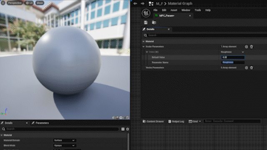Select the cylinder preview mesh icon in viewport
Screen dimensions: 267x150
[x=113, y=117]
